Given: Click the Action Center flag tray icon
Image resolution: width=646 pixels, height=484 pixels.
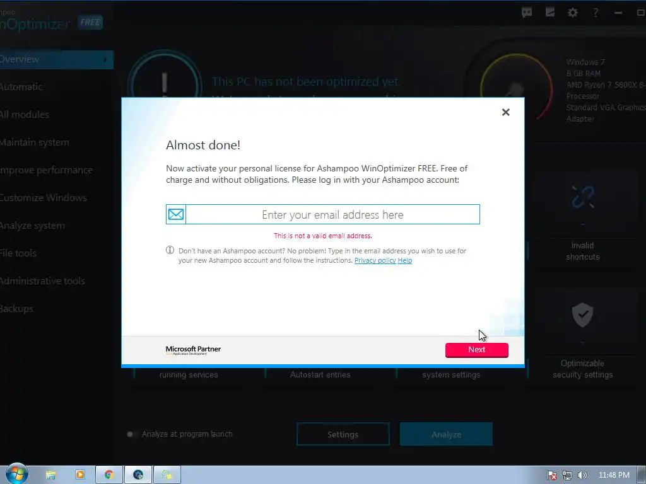Looking at the screenshot, I should pos(551,475).
